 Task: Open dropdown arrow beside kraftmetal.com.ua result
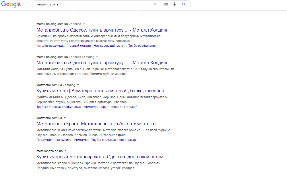(65, 118)
